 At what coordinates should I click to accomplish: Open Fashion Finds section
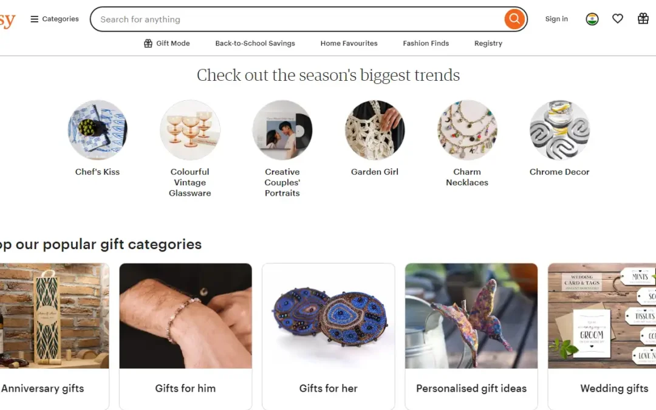(x=426, y=43)
